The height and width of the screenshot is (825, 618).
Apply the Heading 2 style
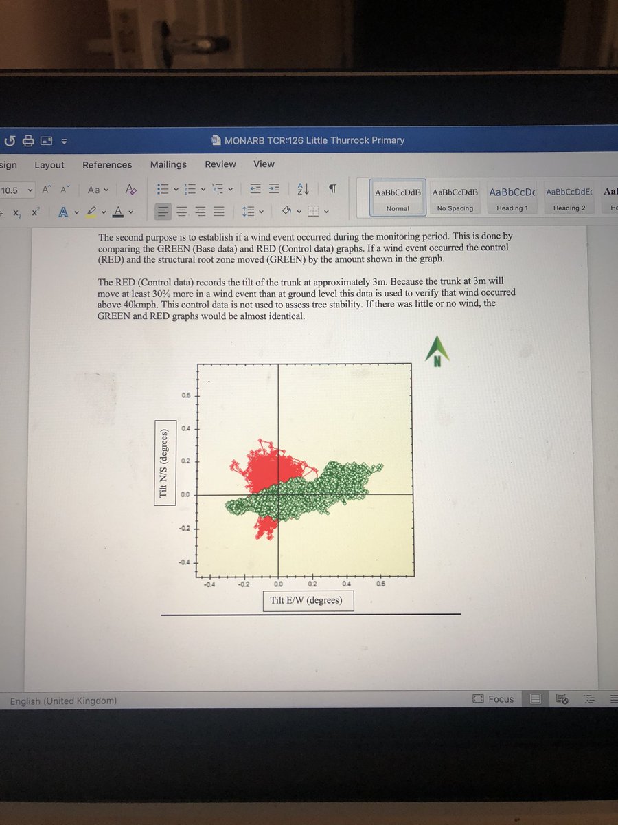click(x=569, y=198)
